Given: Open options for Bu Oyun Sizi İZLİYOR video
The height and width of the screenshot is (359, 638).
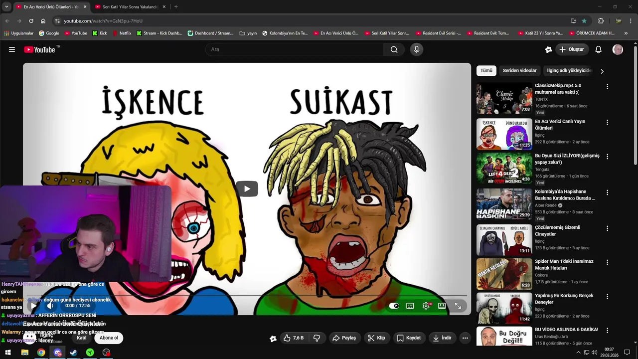Looking at the screenshot, I should tap(607, 157).
